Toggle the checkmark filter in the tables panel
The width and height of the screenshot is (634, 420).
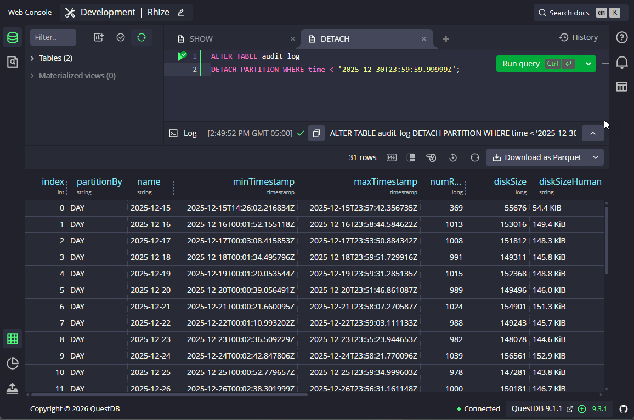click(x=121, y=37)
